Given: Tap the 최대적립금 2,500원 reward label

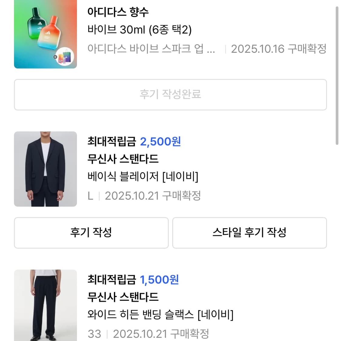Looking at the screenshot, I should [134, 142].
